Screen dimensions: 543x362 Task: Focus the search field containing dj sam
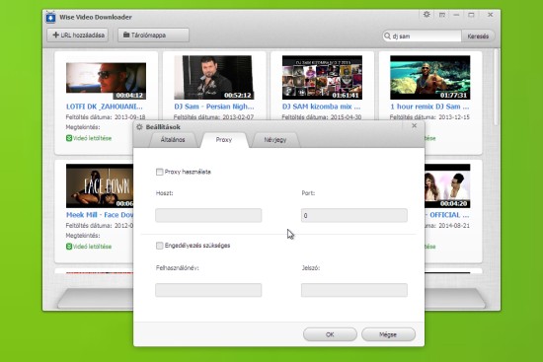point(422,36)
